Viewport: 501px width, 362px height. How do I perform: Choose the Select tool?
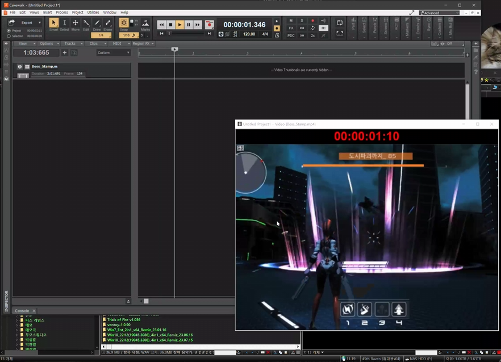pyautogui.click(x=65, y=23)
